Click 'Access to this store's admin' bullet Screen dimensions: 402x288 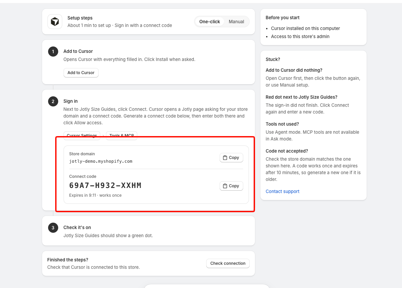tap(300, 36)
